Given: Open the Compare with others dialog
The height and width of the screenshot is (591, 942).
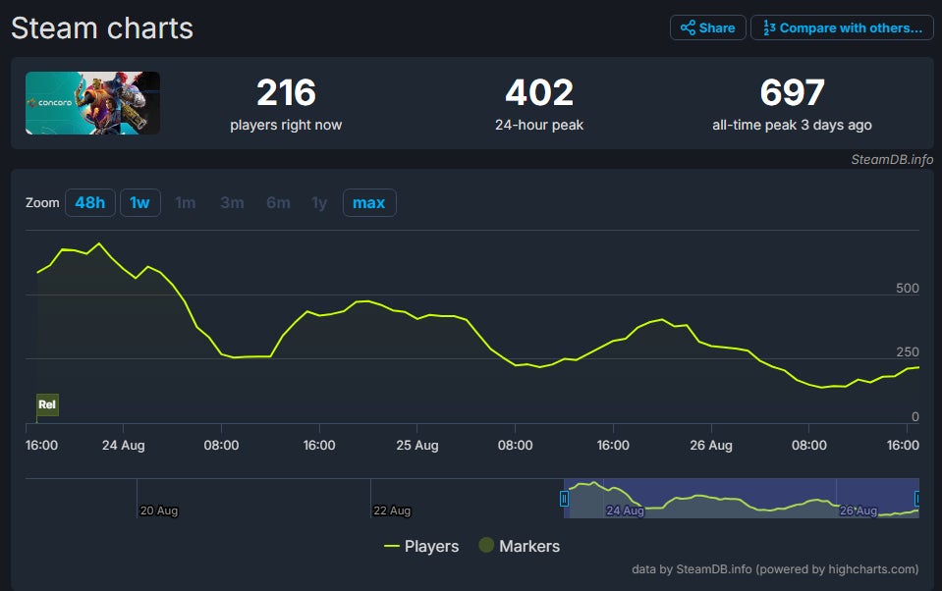Looking at the screenshot, I should tap(843, 27).
